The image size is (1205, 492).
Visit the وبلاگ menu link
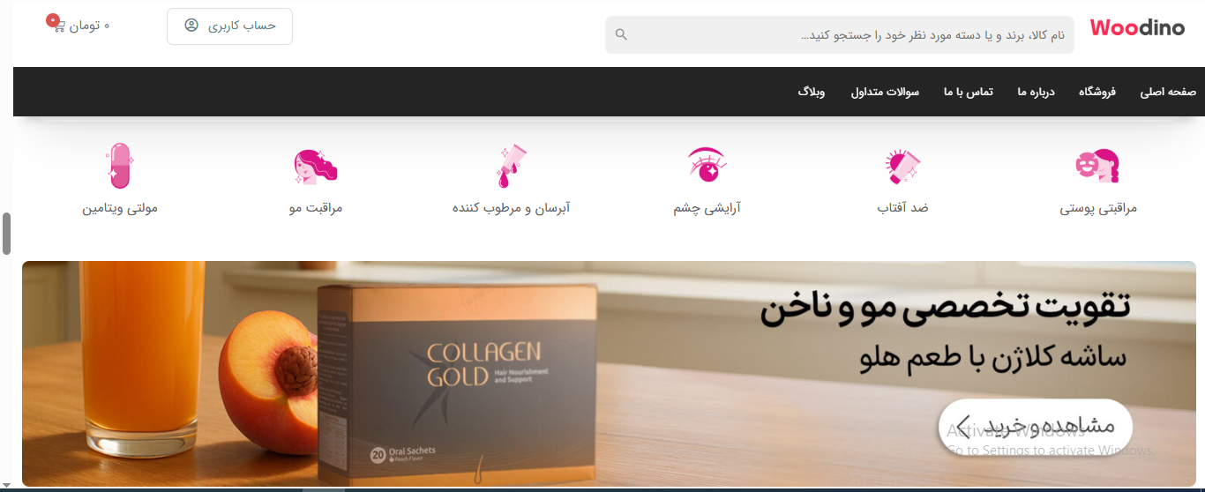pos(812,92)
